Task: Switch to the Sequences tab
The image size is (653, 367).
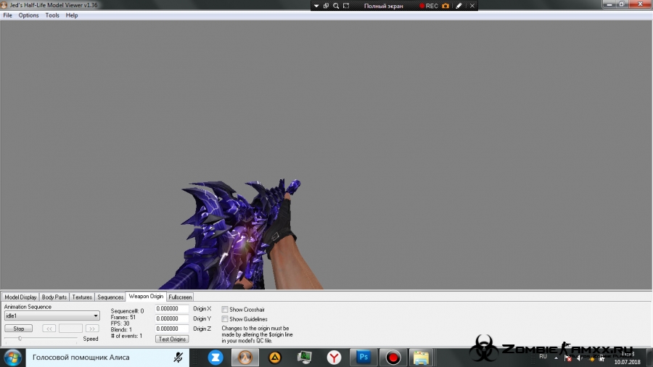Action: point(110,297)
